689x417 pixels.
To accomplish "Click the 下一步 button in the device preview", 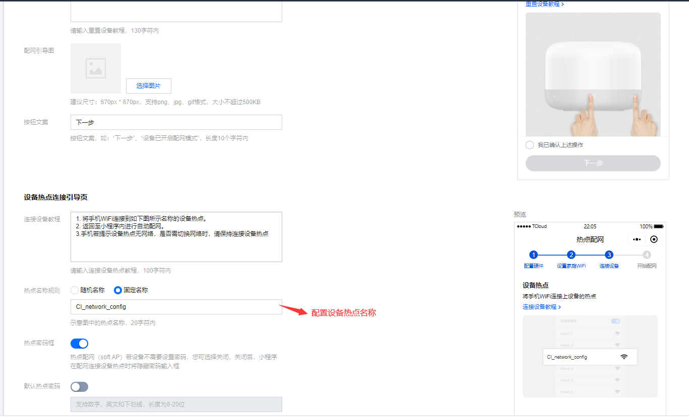I will 593,163.
